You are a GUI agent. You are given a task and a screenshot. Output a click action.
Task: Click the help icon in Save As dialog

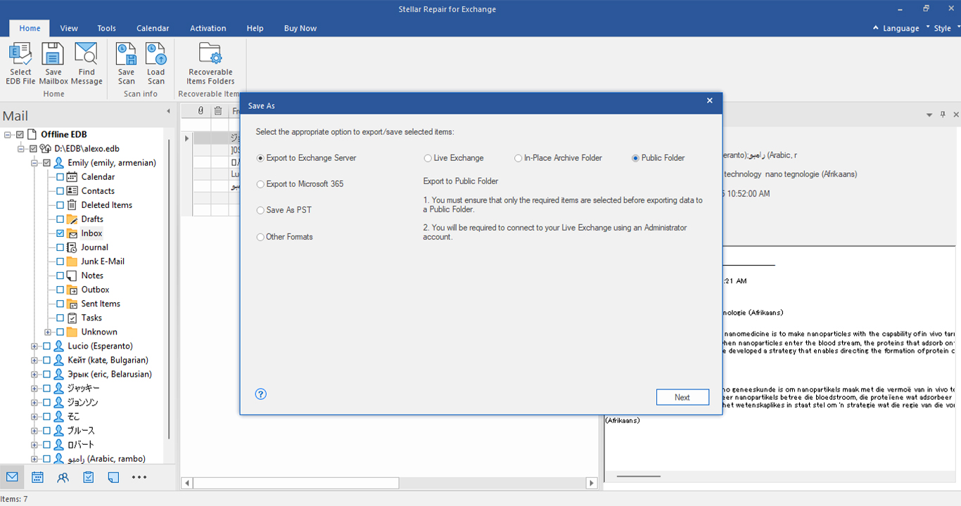pyautogui.click(x=261, y=394)
